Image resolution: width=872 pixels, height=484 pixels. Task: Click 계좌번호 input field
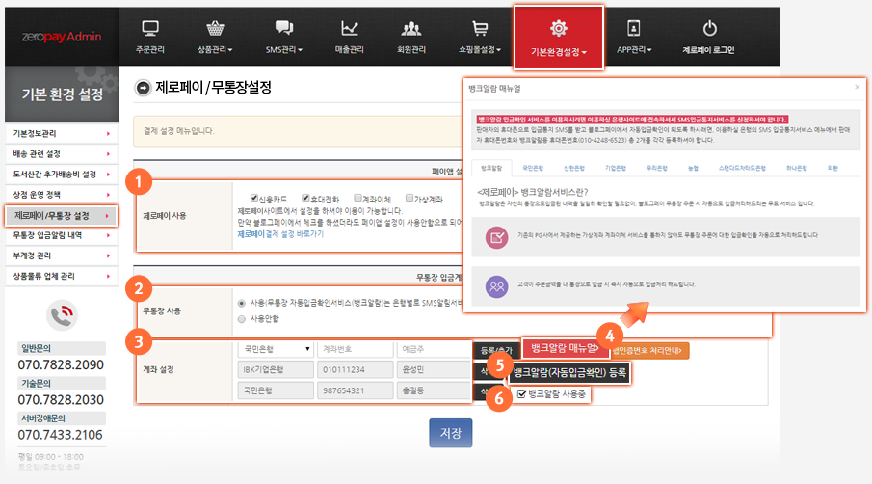click(x=355, y=349)
